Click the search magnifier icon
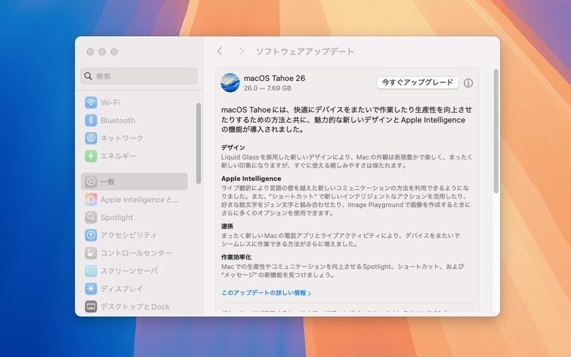 pyautogui.click(x=88, y=76)
